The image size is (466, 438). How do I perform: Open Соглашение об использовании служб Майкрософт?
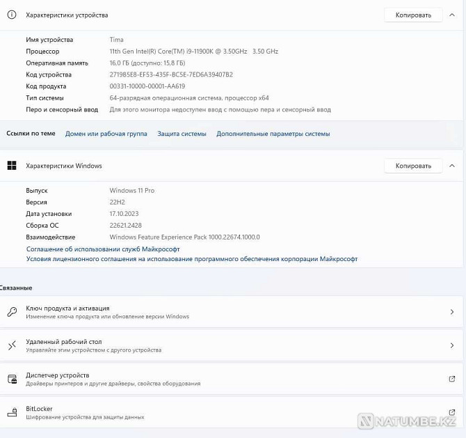[103, 249]
